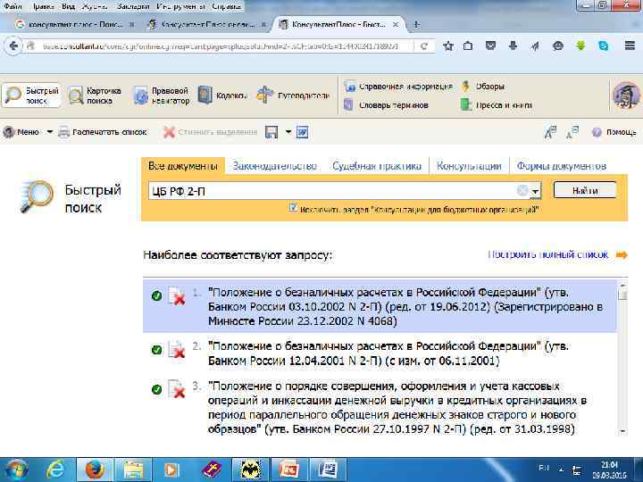This screenshot has width=643, height=482.
Task: Open search history dropdown arrow
Action: point(535,191)
